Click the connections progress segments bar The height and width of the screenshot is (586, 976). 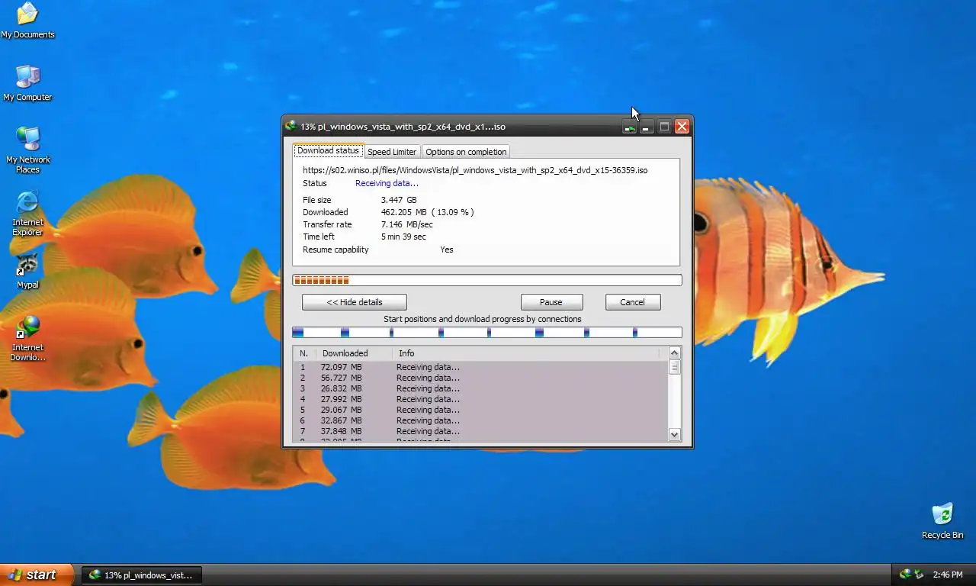[x=487, y=333]
